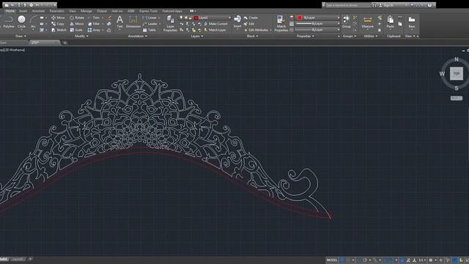
Task: Click the Copy tool
Action: click(x=58, y=23)
